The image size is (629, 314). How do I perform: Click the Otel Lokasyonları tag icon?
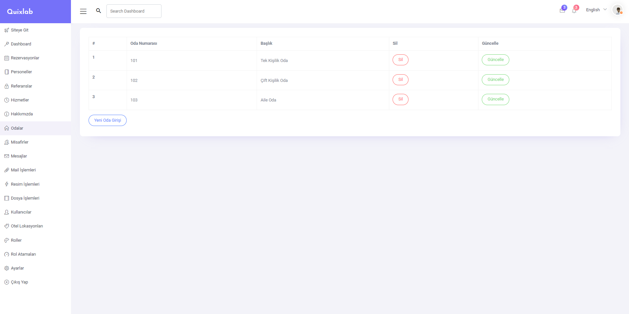[7, 226]
